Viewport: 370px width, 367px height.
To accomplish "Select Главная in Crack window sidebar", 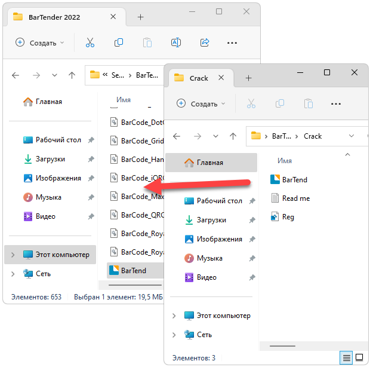I will click(x=211, y=163).
